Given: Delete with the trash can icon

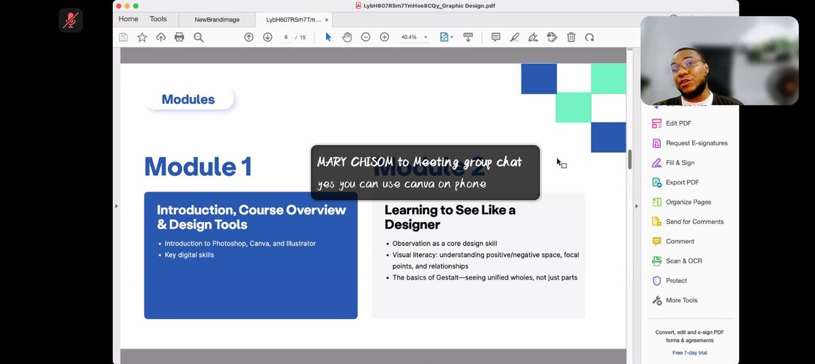Looking at the screenshot, I should 571,37.
